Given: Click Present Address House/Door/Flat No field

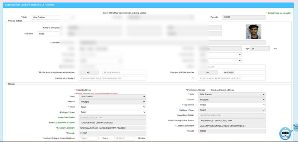Looking at the screenshot, I should (112, 118).
